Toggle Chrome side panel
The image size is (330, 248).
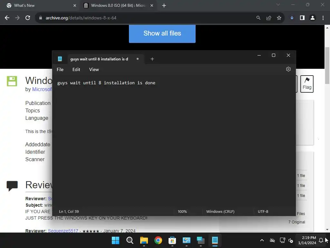click(302, 18)
